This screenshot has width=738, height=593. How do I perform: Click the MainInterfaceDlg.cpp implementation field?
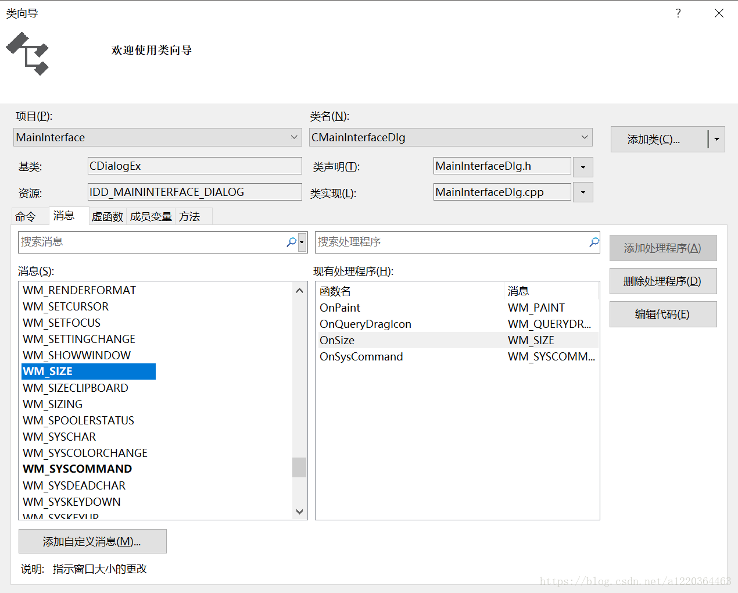pyautogui.click(x=502, y=192)
